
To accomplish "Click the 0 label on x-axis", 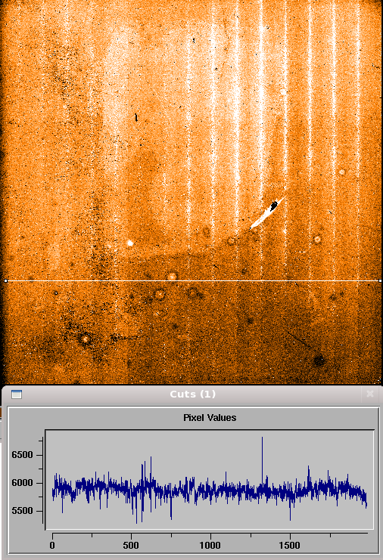I will tap(52, 546).
